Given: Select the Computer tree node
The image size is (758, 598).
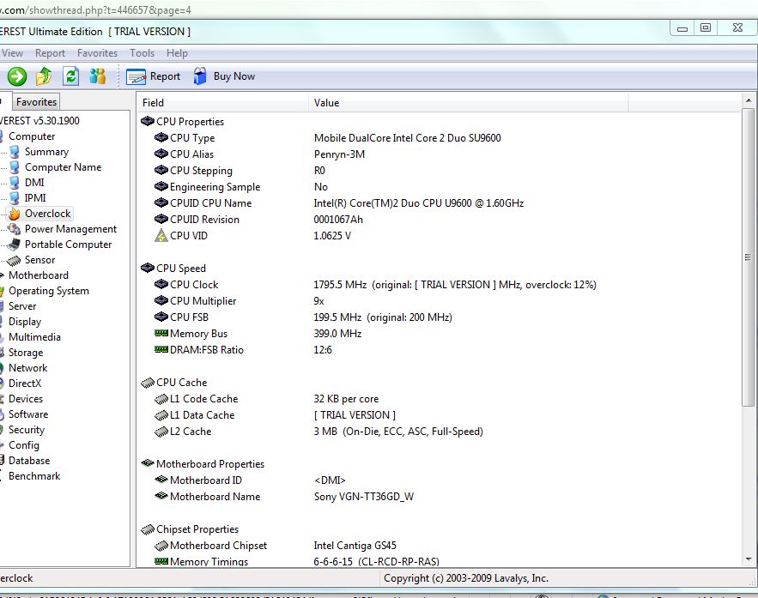Looking at the screenshot, I should click(x=32, y=136).
